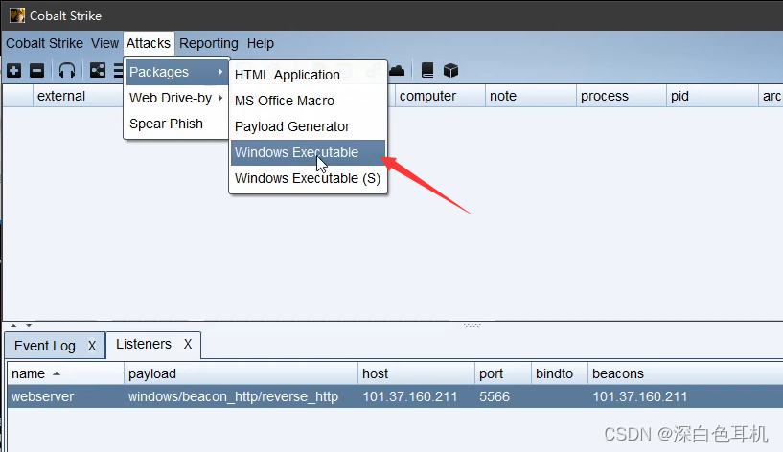Switch to pivot graph view icon

[98, 70]
